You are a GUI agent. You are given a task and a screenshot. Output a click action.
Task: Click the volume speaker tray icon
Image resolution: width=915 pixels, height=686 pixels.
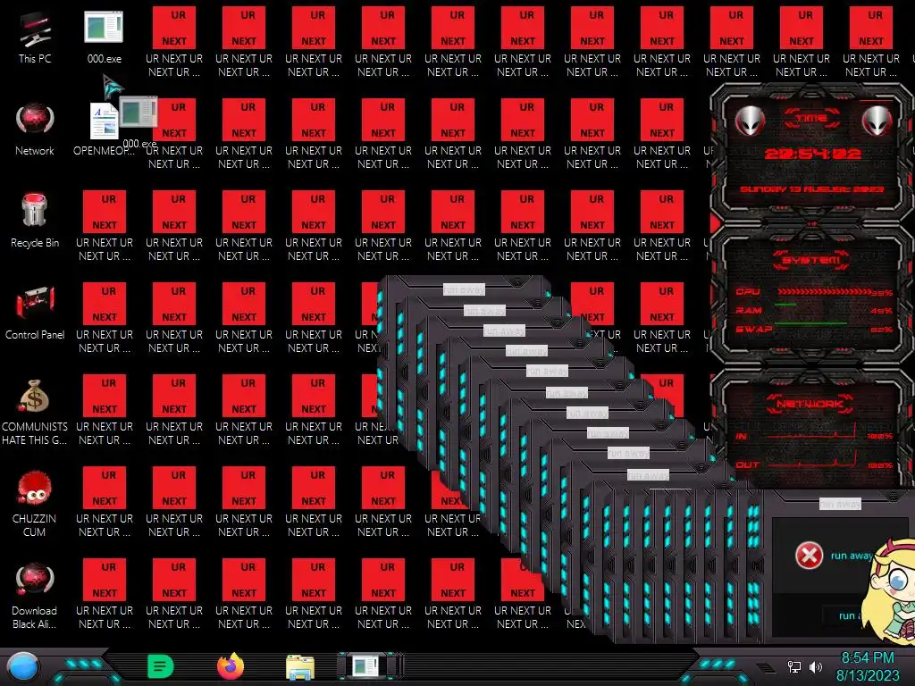[x=816, y=666]
